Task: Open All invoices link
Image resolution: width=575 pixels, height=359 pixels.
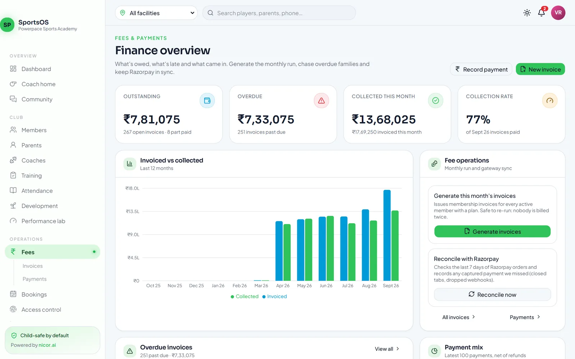Action: (459, 317)
